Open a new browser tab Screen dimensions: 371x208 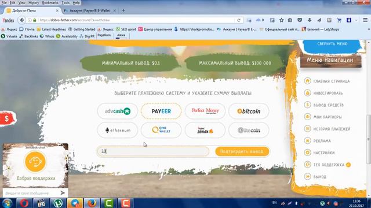[123, 10]
